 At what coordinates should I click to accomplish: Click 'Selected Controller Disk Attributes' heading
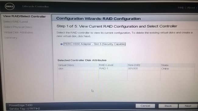[82, 60]
